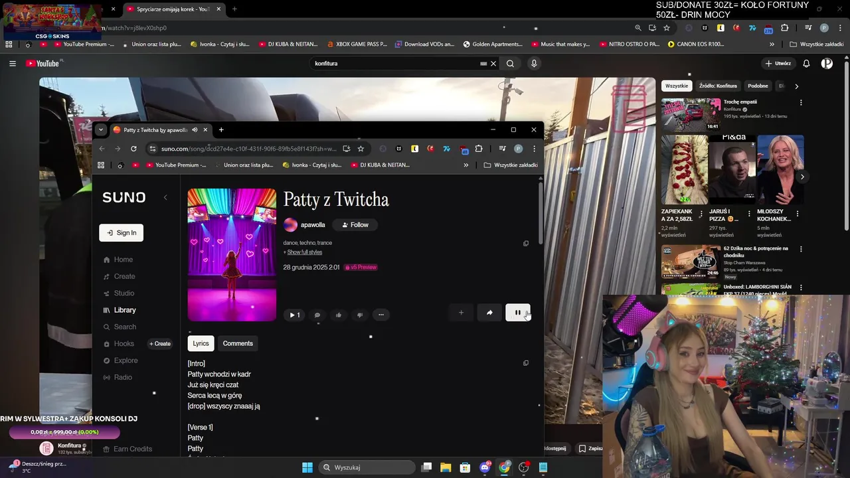Open the YouTube Utwórz create button

778,64
